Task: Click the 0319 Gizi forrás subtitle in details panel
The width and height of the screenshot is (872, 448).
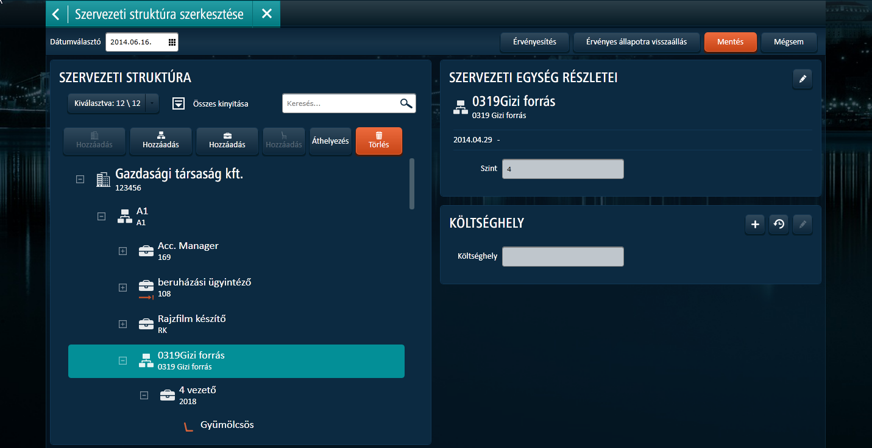Action: (499, 115)
